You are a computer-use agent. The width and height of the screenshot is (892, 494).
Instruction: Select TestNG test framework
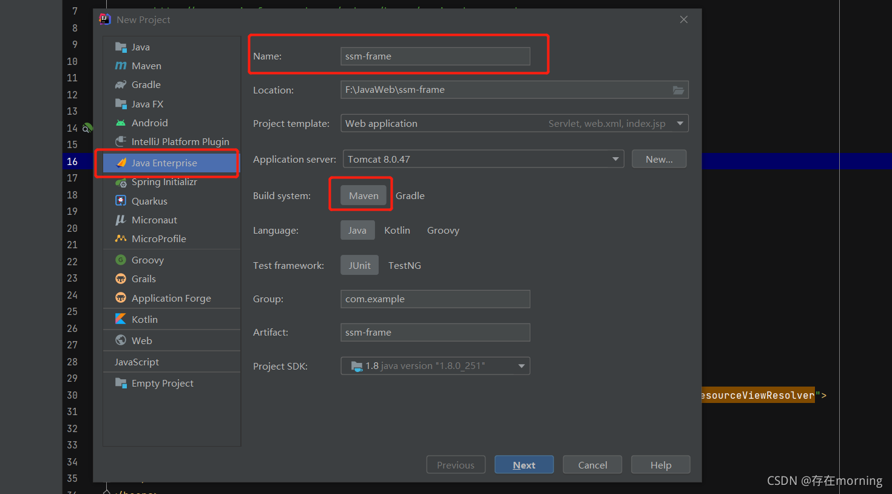coord(405,265)
